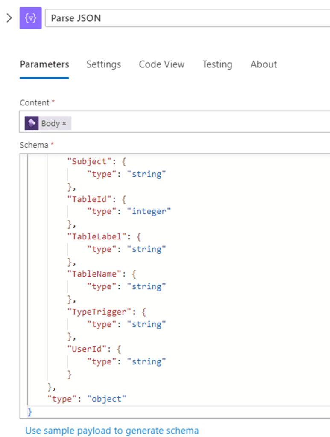Switch to the Code View tab
The height and width of the screenshot is (437, 330).
tap(162, 64)
